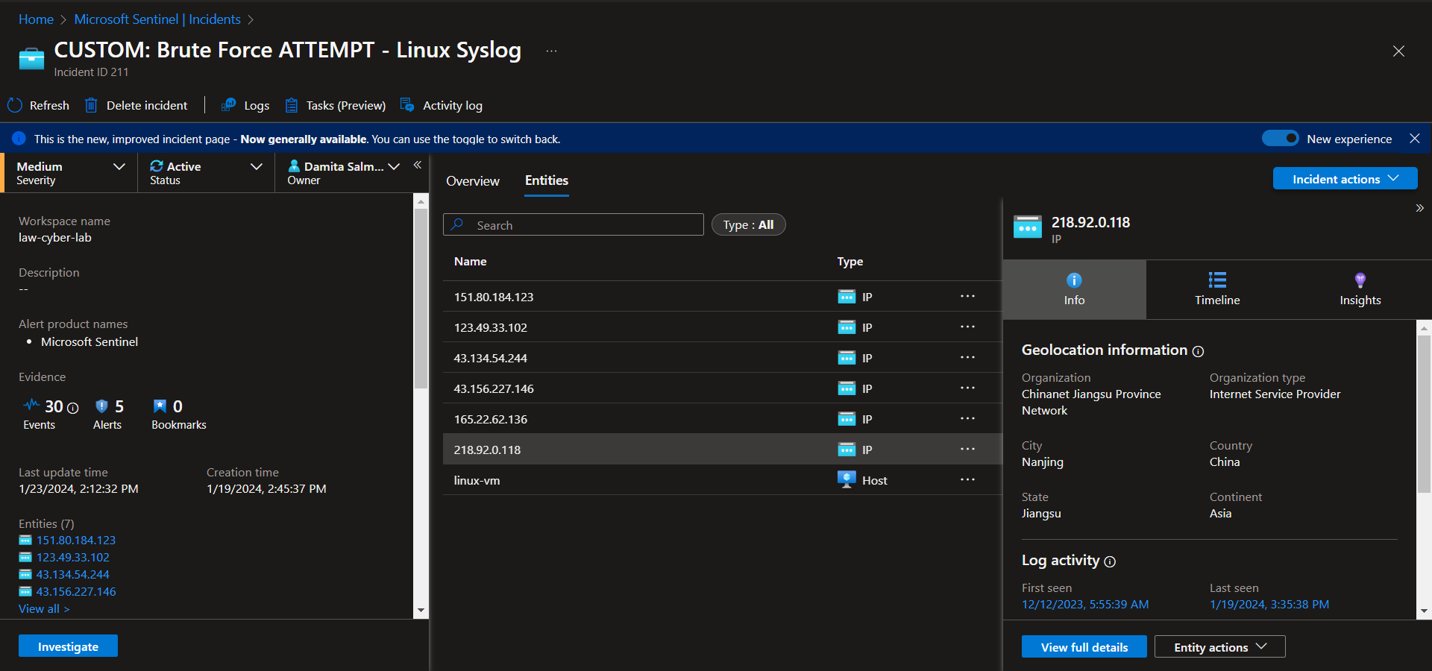Show Log activity info tooltip icon

pos(1110,561)
